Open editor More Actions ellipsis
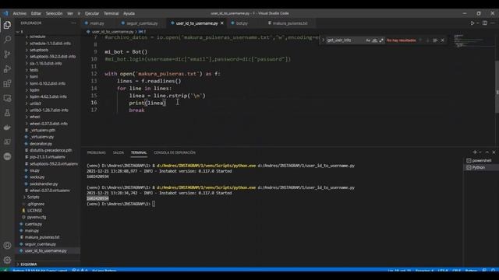Viewport: 499px width, 280px height. point(493,23)
